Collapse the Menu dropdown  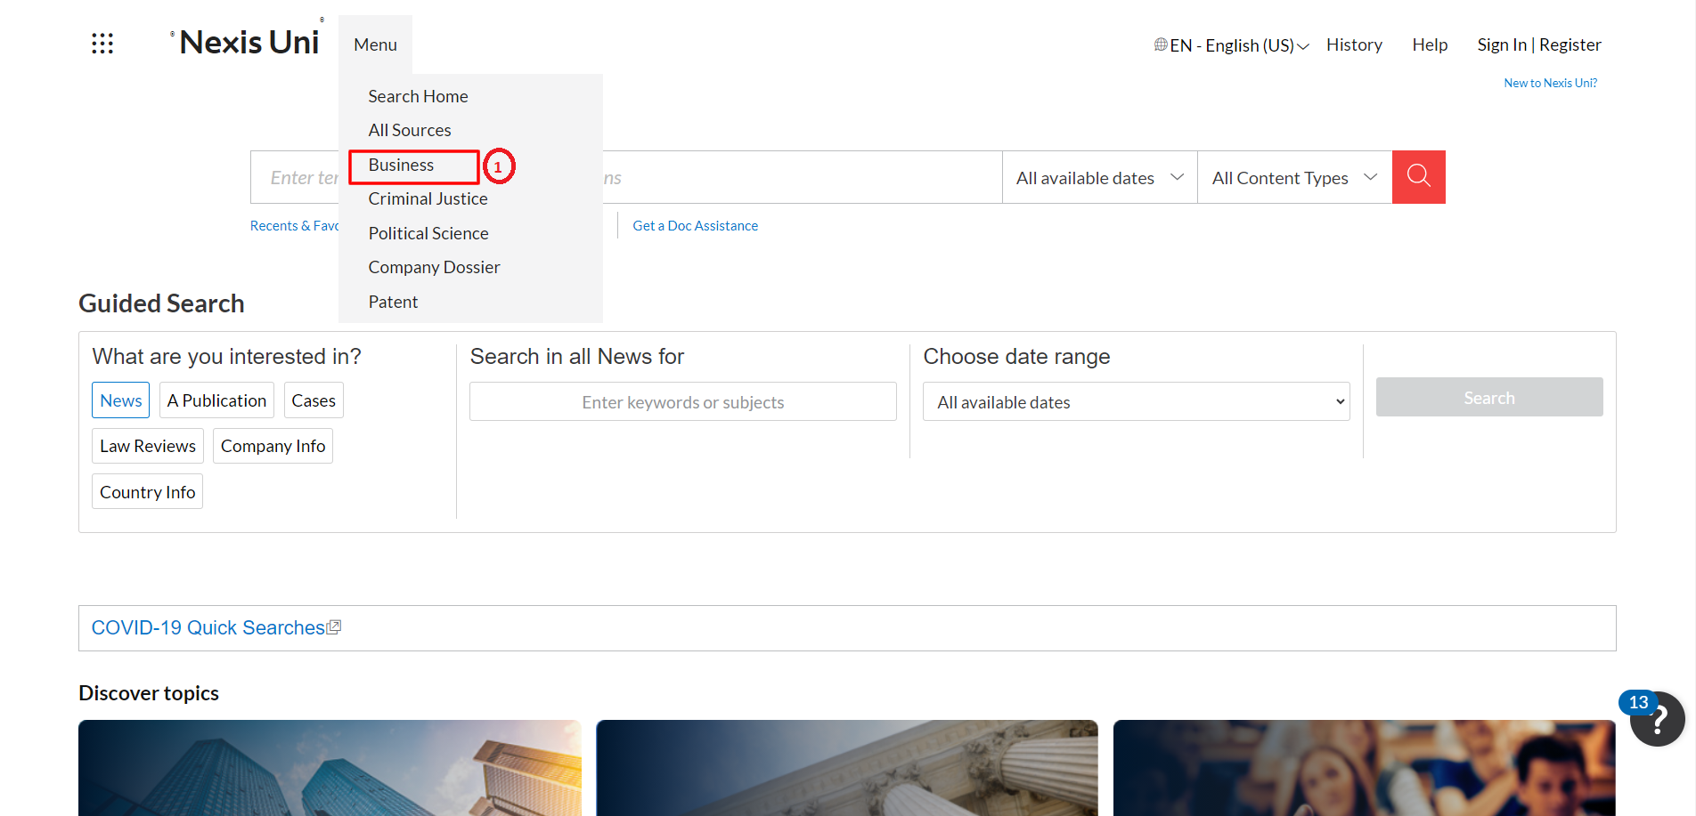coord(375,44)
